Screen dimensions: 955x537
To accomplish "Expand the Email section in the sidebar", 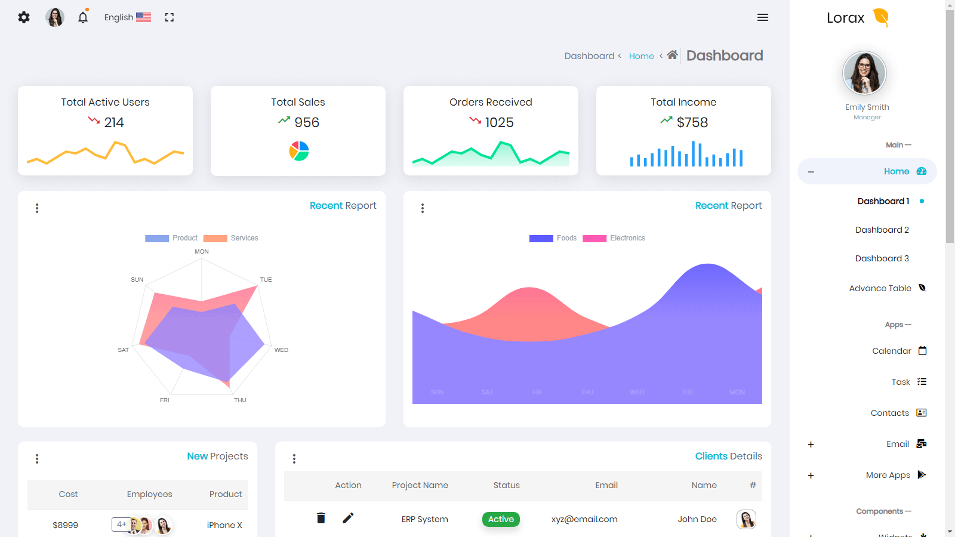I will click(x=811, y=444).
